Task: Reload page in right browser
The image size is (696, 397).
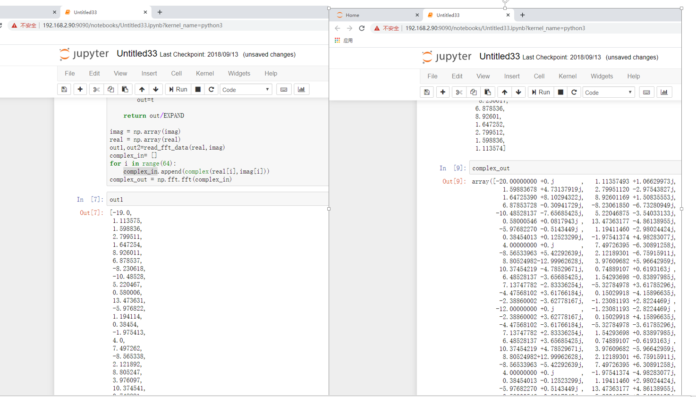Action: click(x=362, y=28)
